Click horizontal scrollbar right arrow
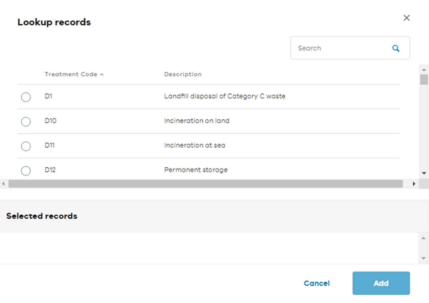The width and height of the screenshot is (429, 303). 414,184
